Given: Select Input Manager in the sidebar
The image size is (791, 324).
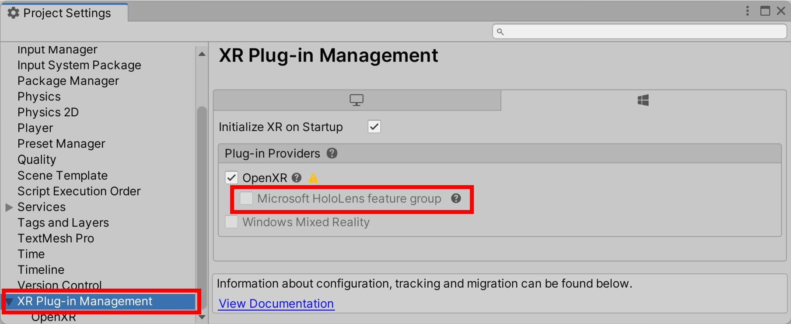Looking at the screenshot, I should tap(57, 49).
